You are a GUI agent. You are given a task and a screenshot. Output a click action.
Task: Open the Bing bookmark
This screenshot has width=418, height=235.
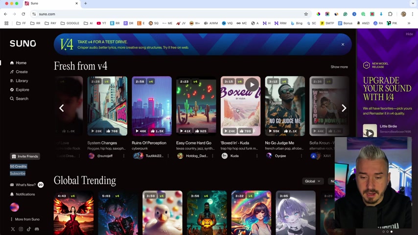pyautogui.click(x=297, y=23)
